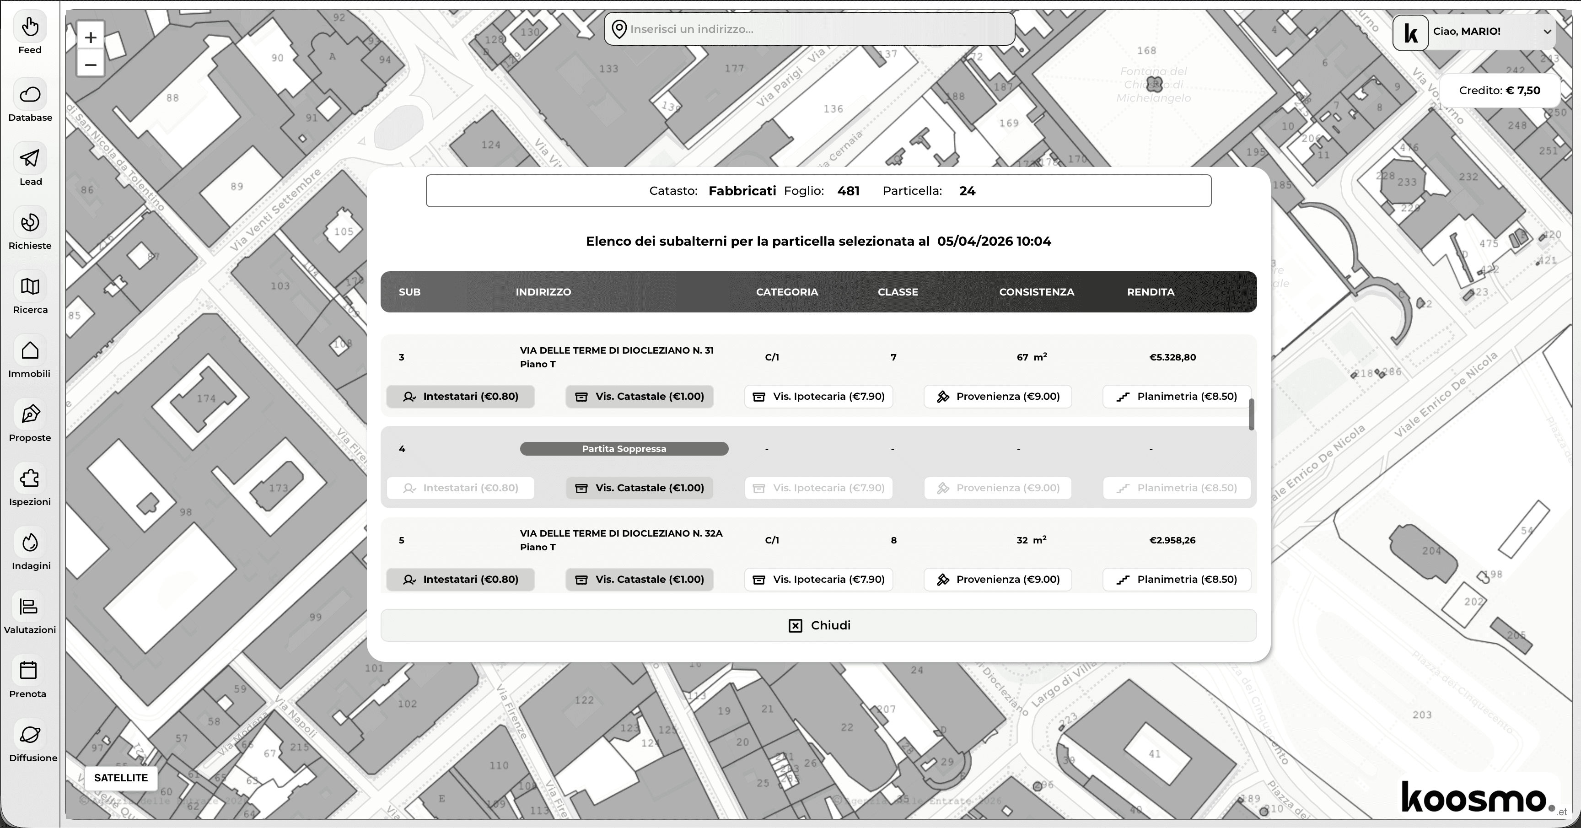
Task: Open Richieste in the sidebar
Action: 29,223
